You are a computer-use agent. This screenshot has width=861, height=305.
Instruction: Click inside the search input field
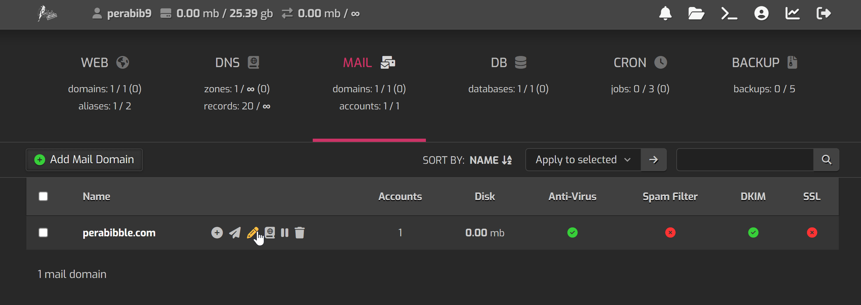tap(745, 160)
